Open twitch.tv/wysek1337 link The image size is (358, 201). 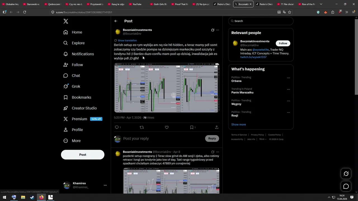253,57
